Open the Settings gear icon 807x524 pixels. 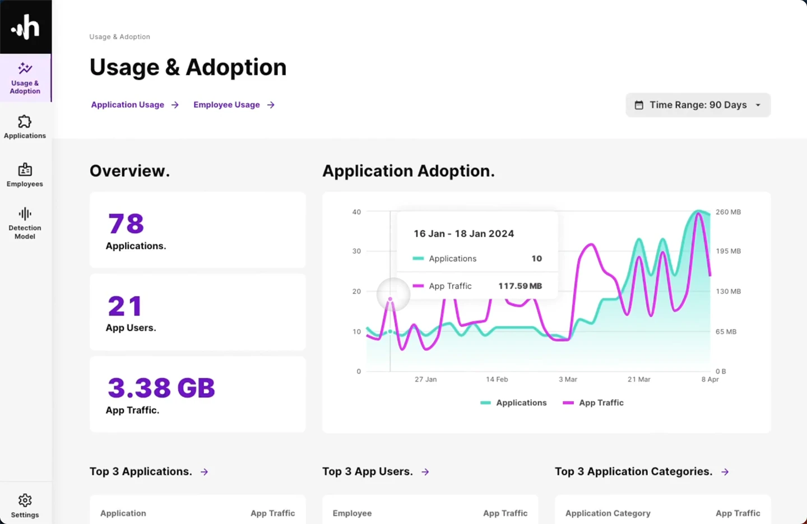coord(25,500)
